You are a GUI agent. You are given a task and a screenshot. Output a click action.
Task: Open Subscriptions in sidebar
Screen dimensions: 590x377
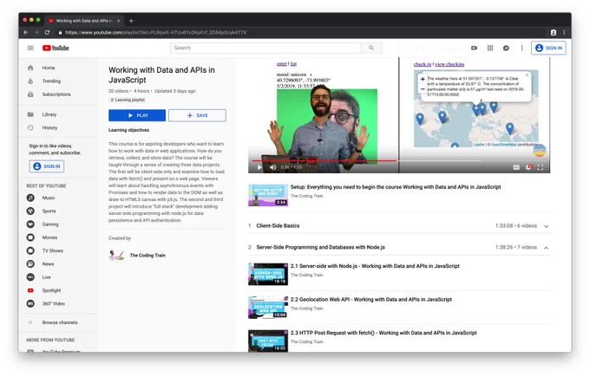[56, 94]
